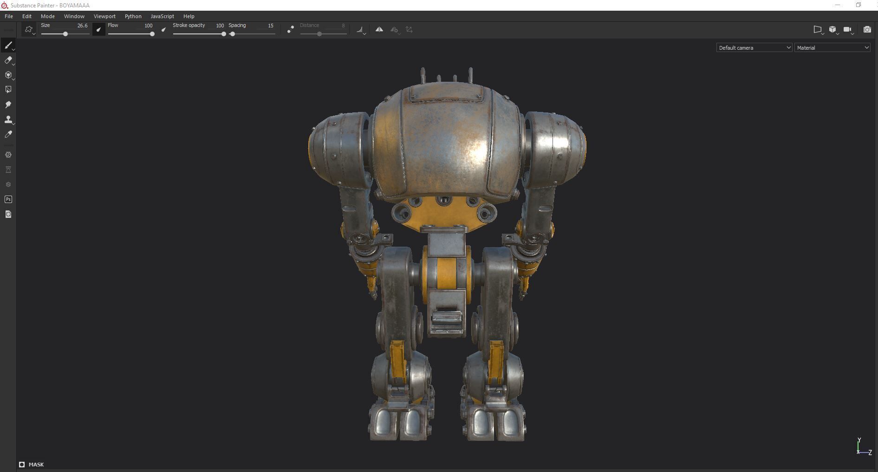878x472 pixels.
Task: Click the Stroke opacity value 100
Action: [220, 26]
